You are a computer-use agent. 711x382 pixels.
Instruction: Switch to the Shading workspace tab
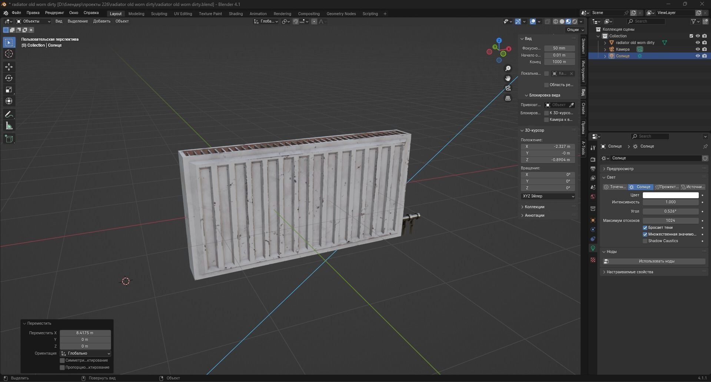pos(236,14)
